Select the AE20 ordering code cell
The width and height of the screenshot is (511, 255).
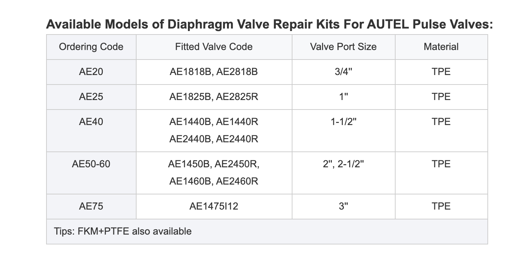[x=91, y=72]
